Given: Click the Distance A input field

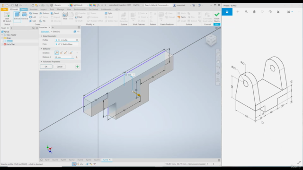Looking at the screenshot, I should (x=63, y=57).
